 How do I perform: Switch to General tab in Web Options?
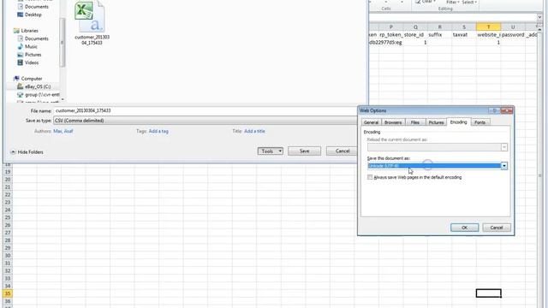(x=371, y=122)
